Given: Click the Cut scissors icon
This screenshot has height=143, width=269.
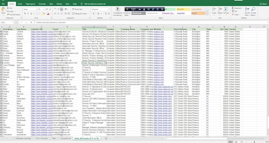Looking at the screenshot, I should pos(8,8).
